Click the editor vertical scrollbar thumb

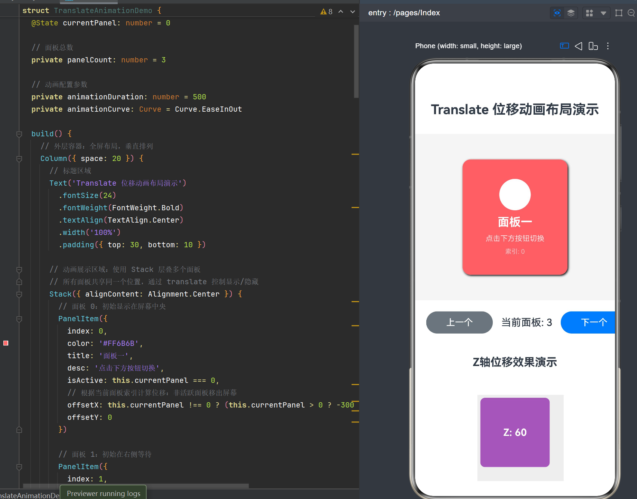(356, 61)
